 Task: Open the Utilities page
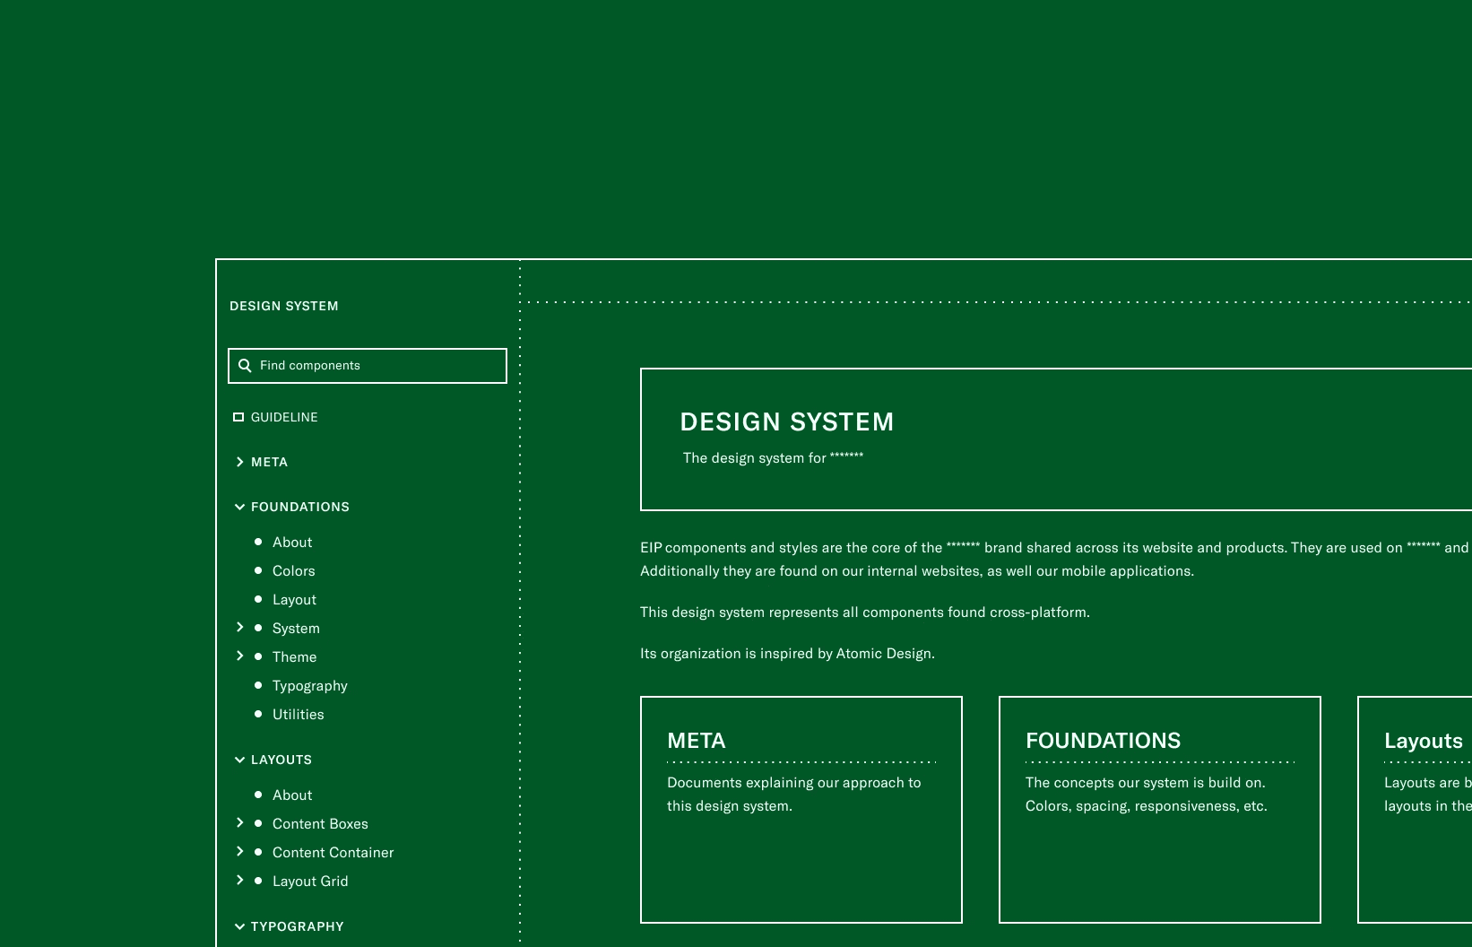tap(298, 715)
